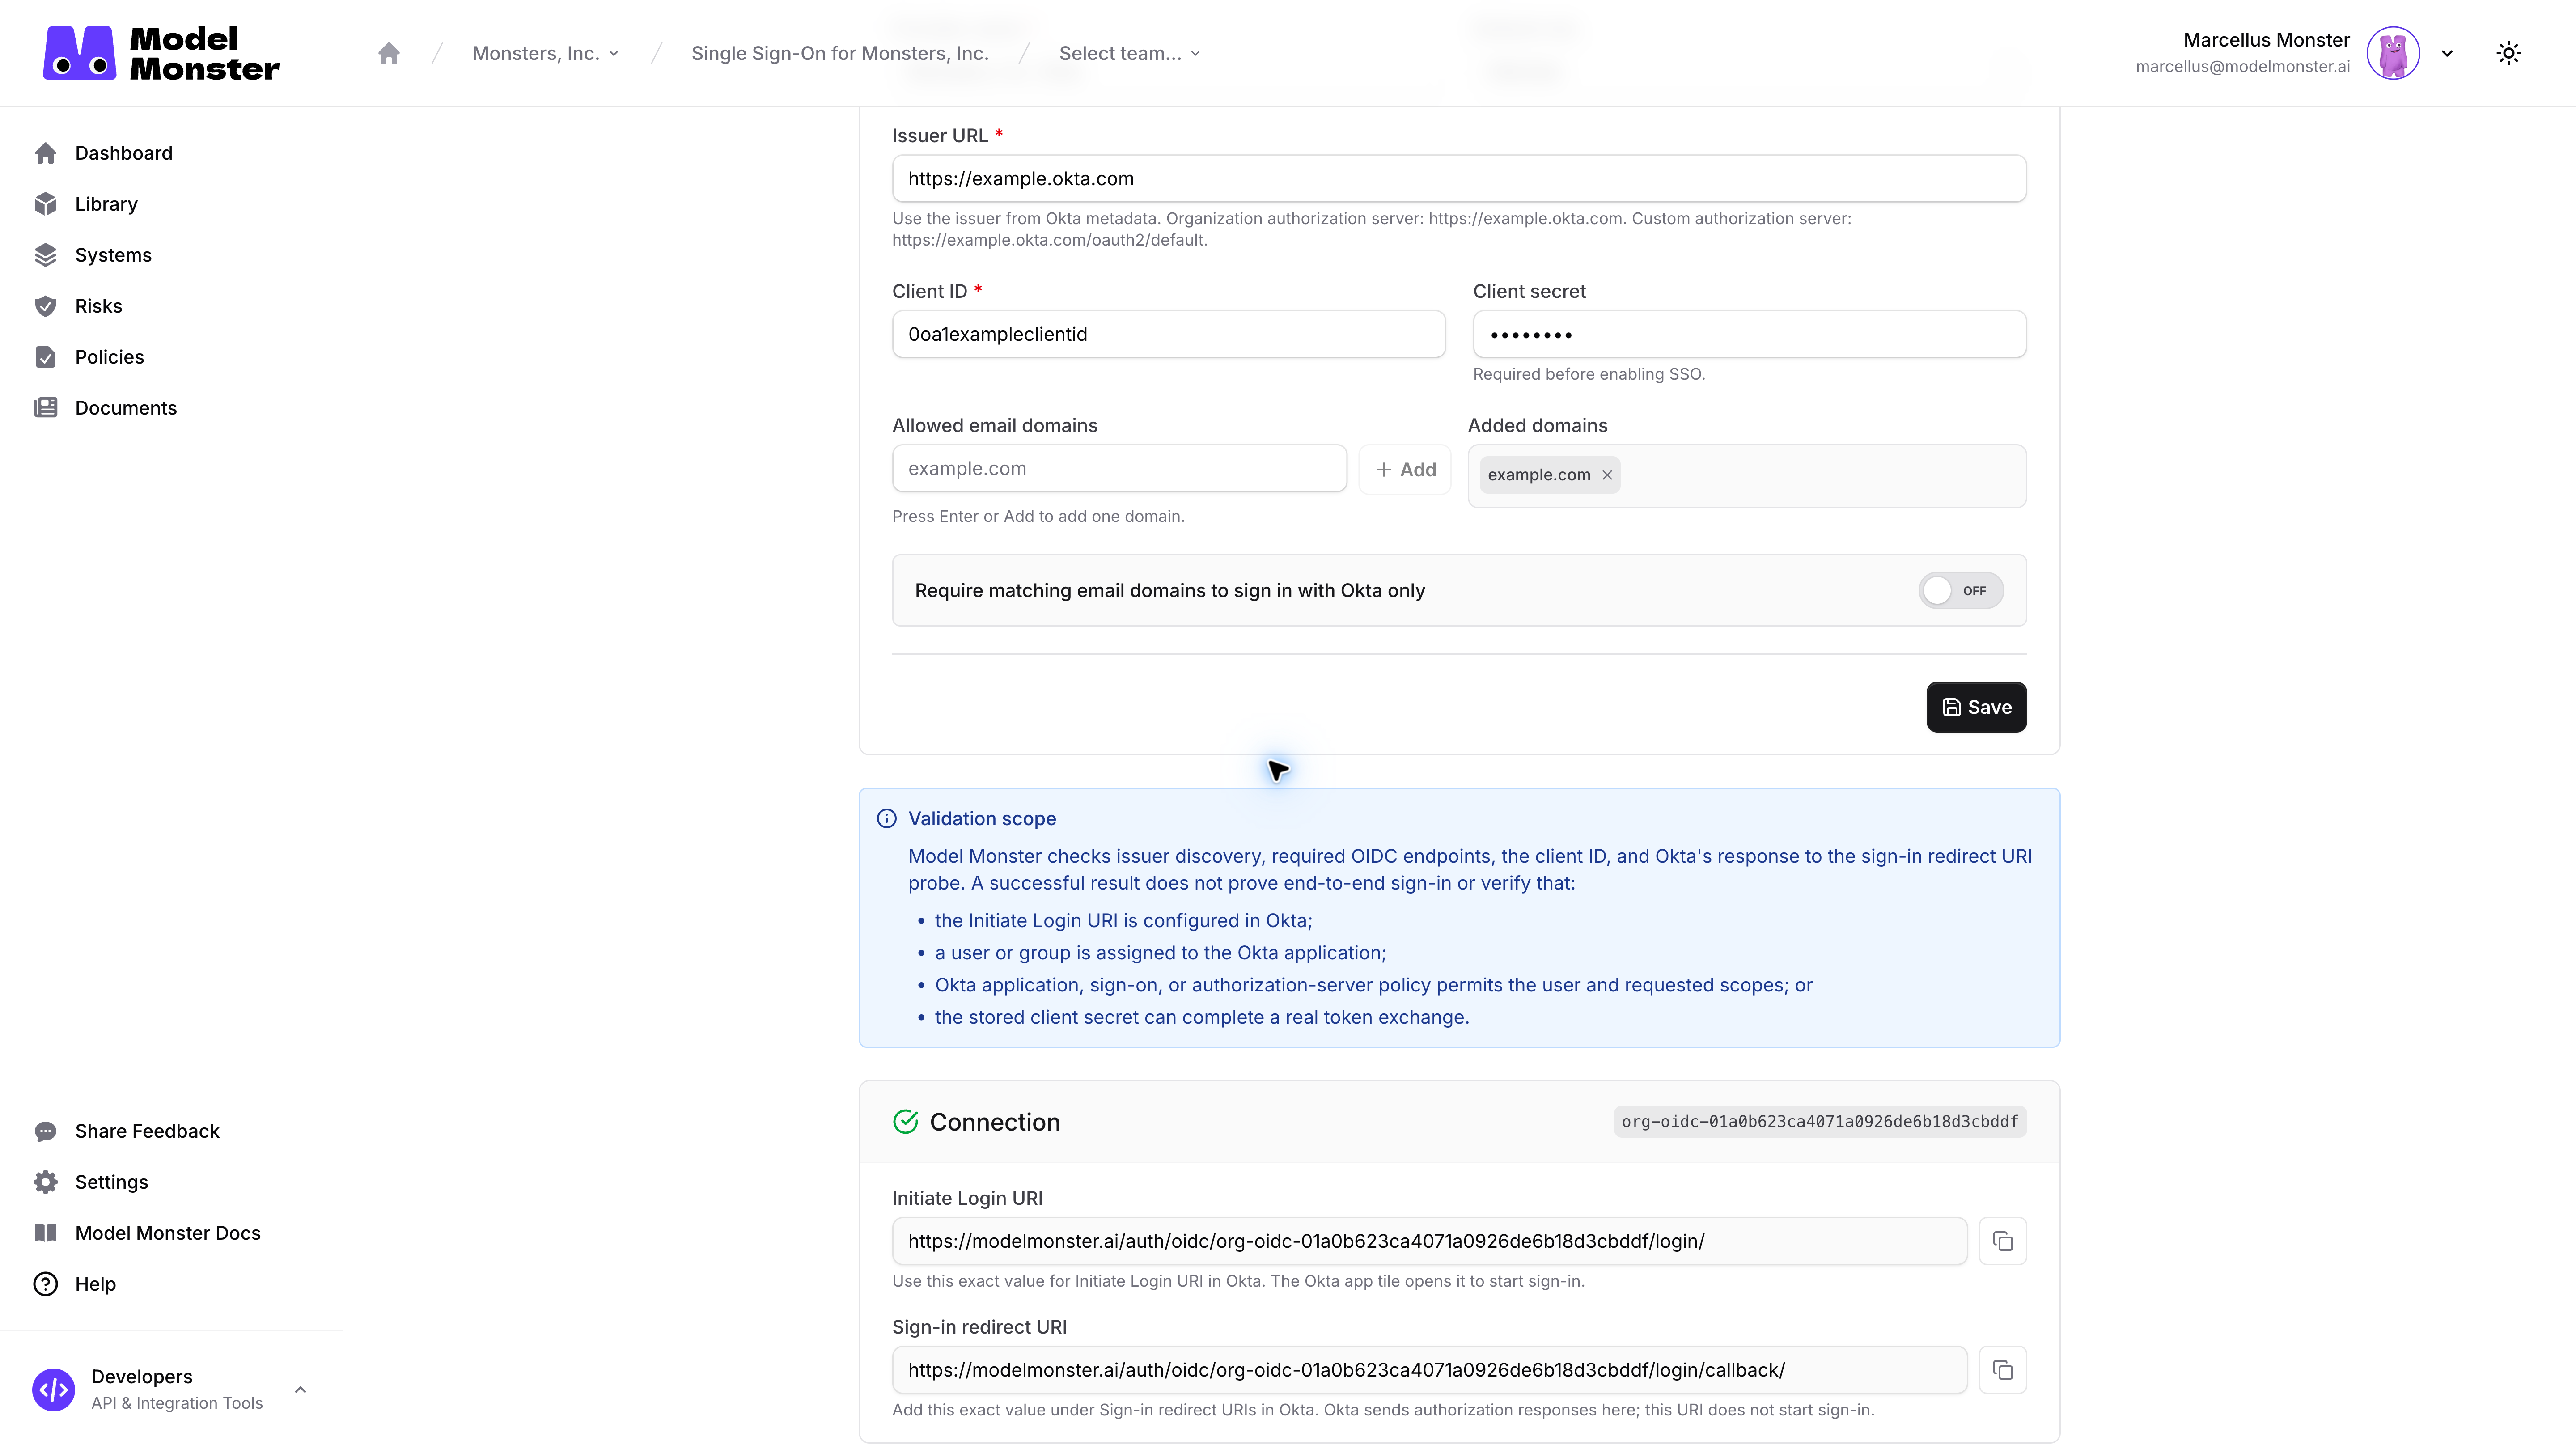Viewport: 2576px width, 1449px height.
Task: Collapse the Developers section chevron
Action: [300, 1390]
